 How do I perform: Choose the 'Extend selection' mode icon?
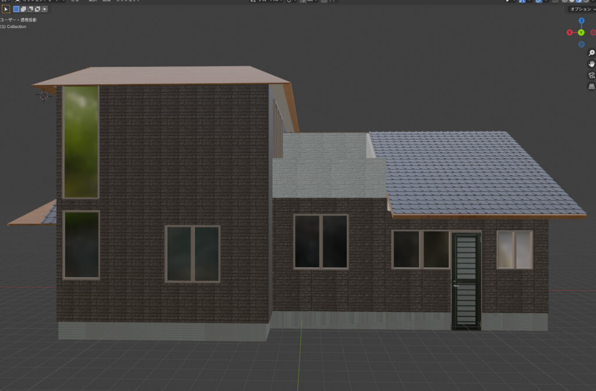pos(23,9)
